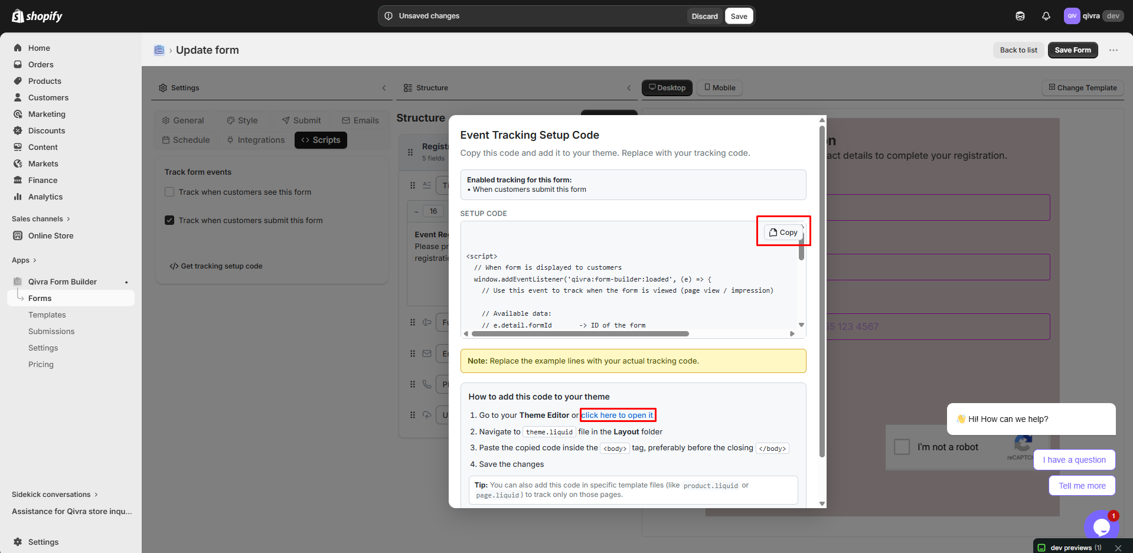The width and height of the screenshot is (1133, 553).
Task: Open the qivra account avatar
Action: coord(1072,16)
